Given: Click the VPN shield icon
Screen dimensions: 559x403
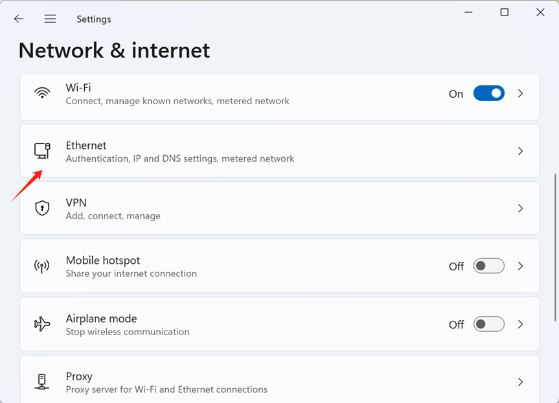Looking at the screenshot, I should (x=42, y=208).
